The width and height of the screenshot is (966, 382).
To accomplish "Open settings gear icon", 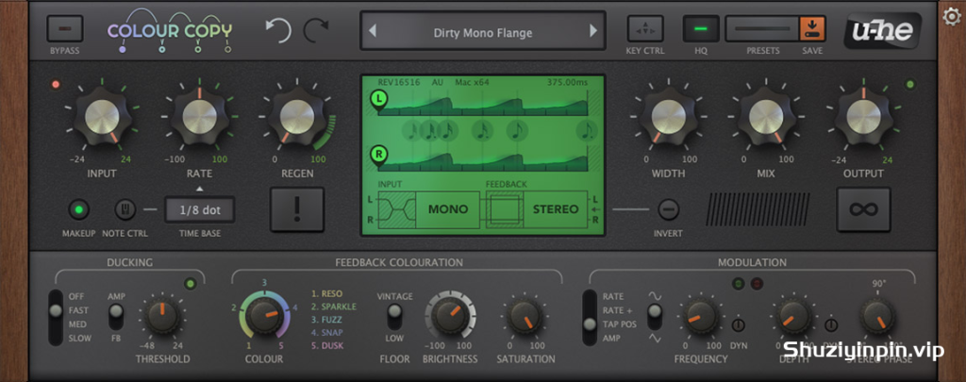I will pyautogui.click(x=953, y=16).
